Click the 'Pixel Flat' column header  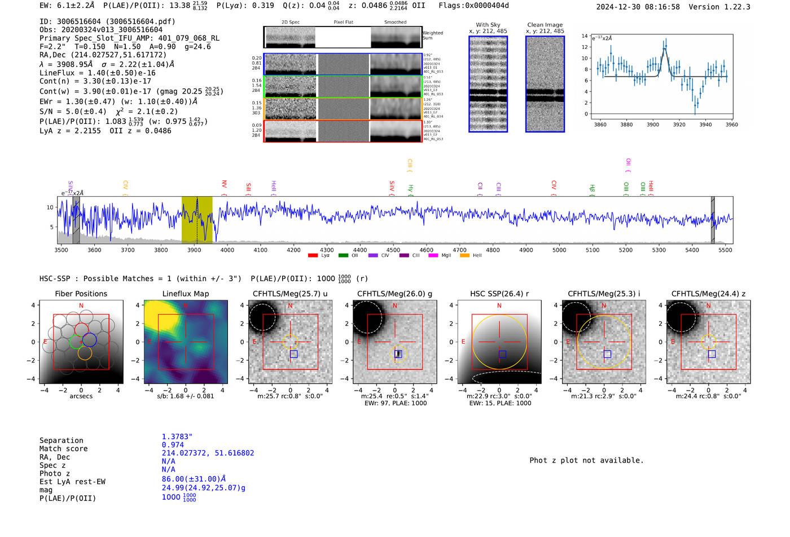click(x=343, y=22)
